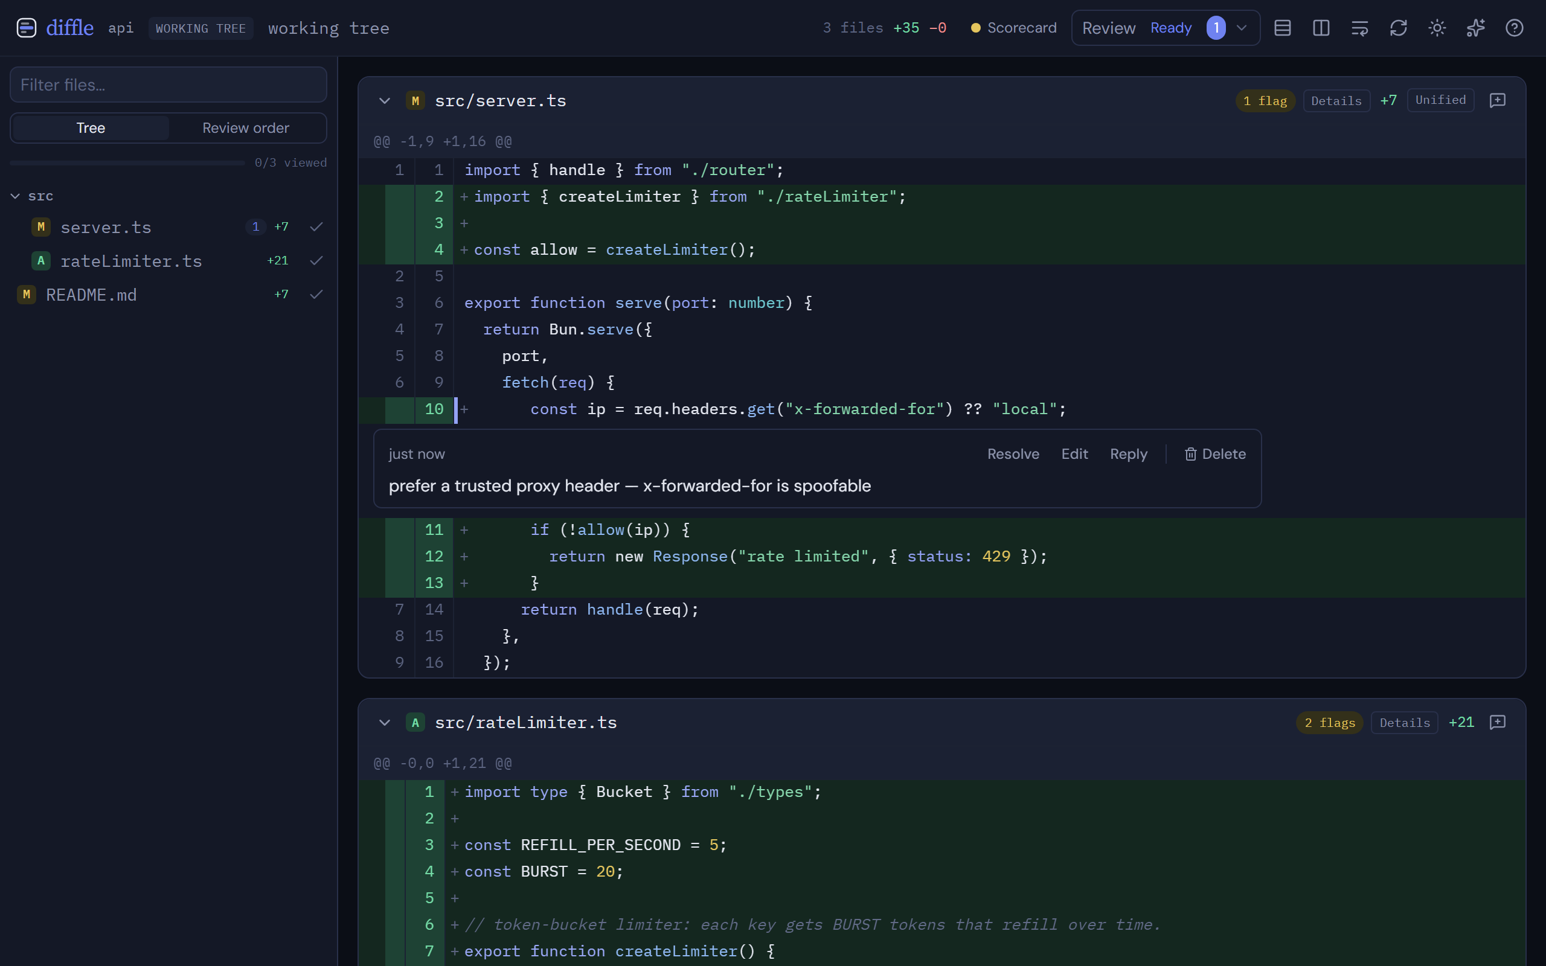This screenshot has height=966, width=1546.
Task: Click the 1 flag badge on server.ts
Action: (1266, 101)
